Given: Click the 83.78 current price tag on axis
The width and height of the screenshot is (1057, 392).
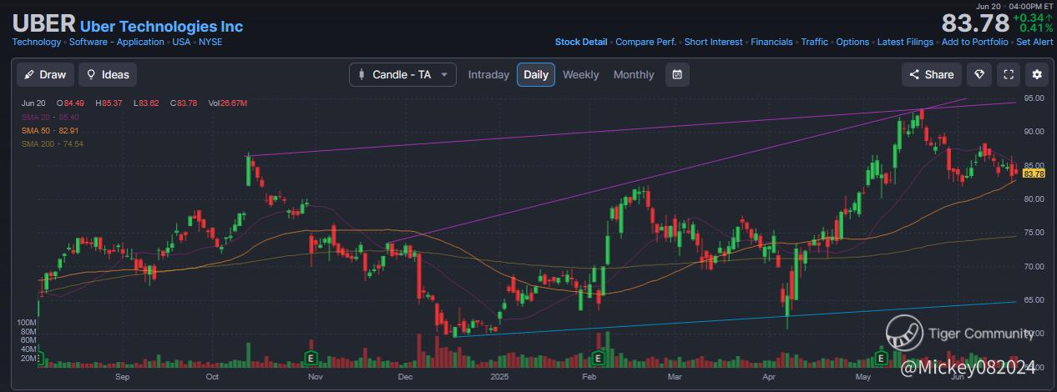Looking at the screenshot, I should [1034, 173].
